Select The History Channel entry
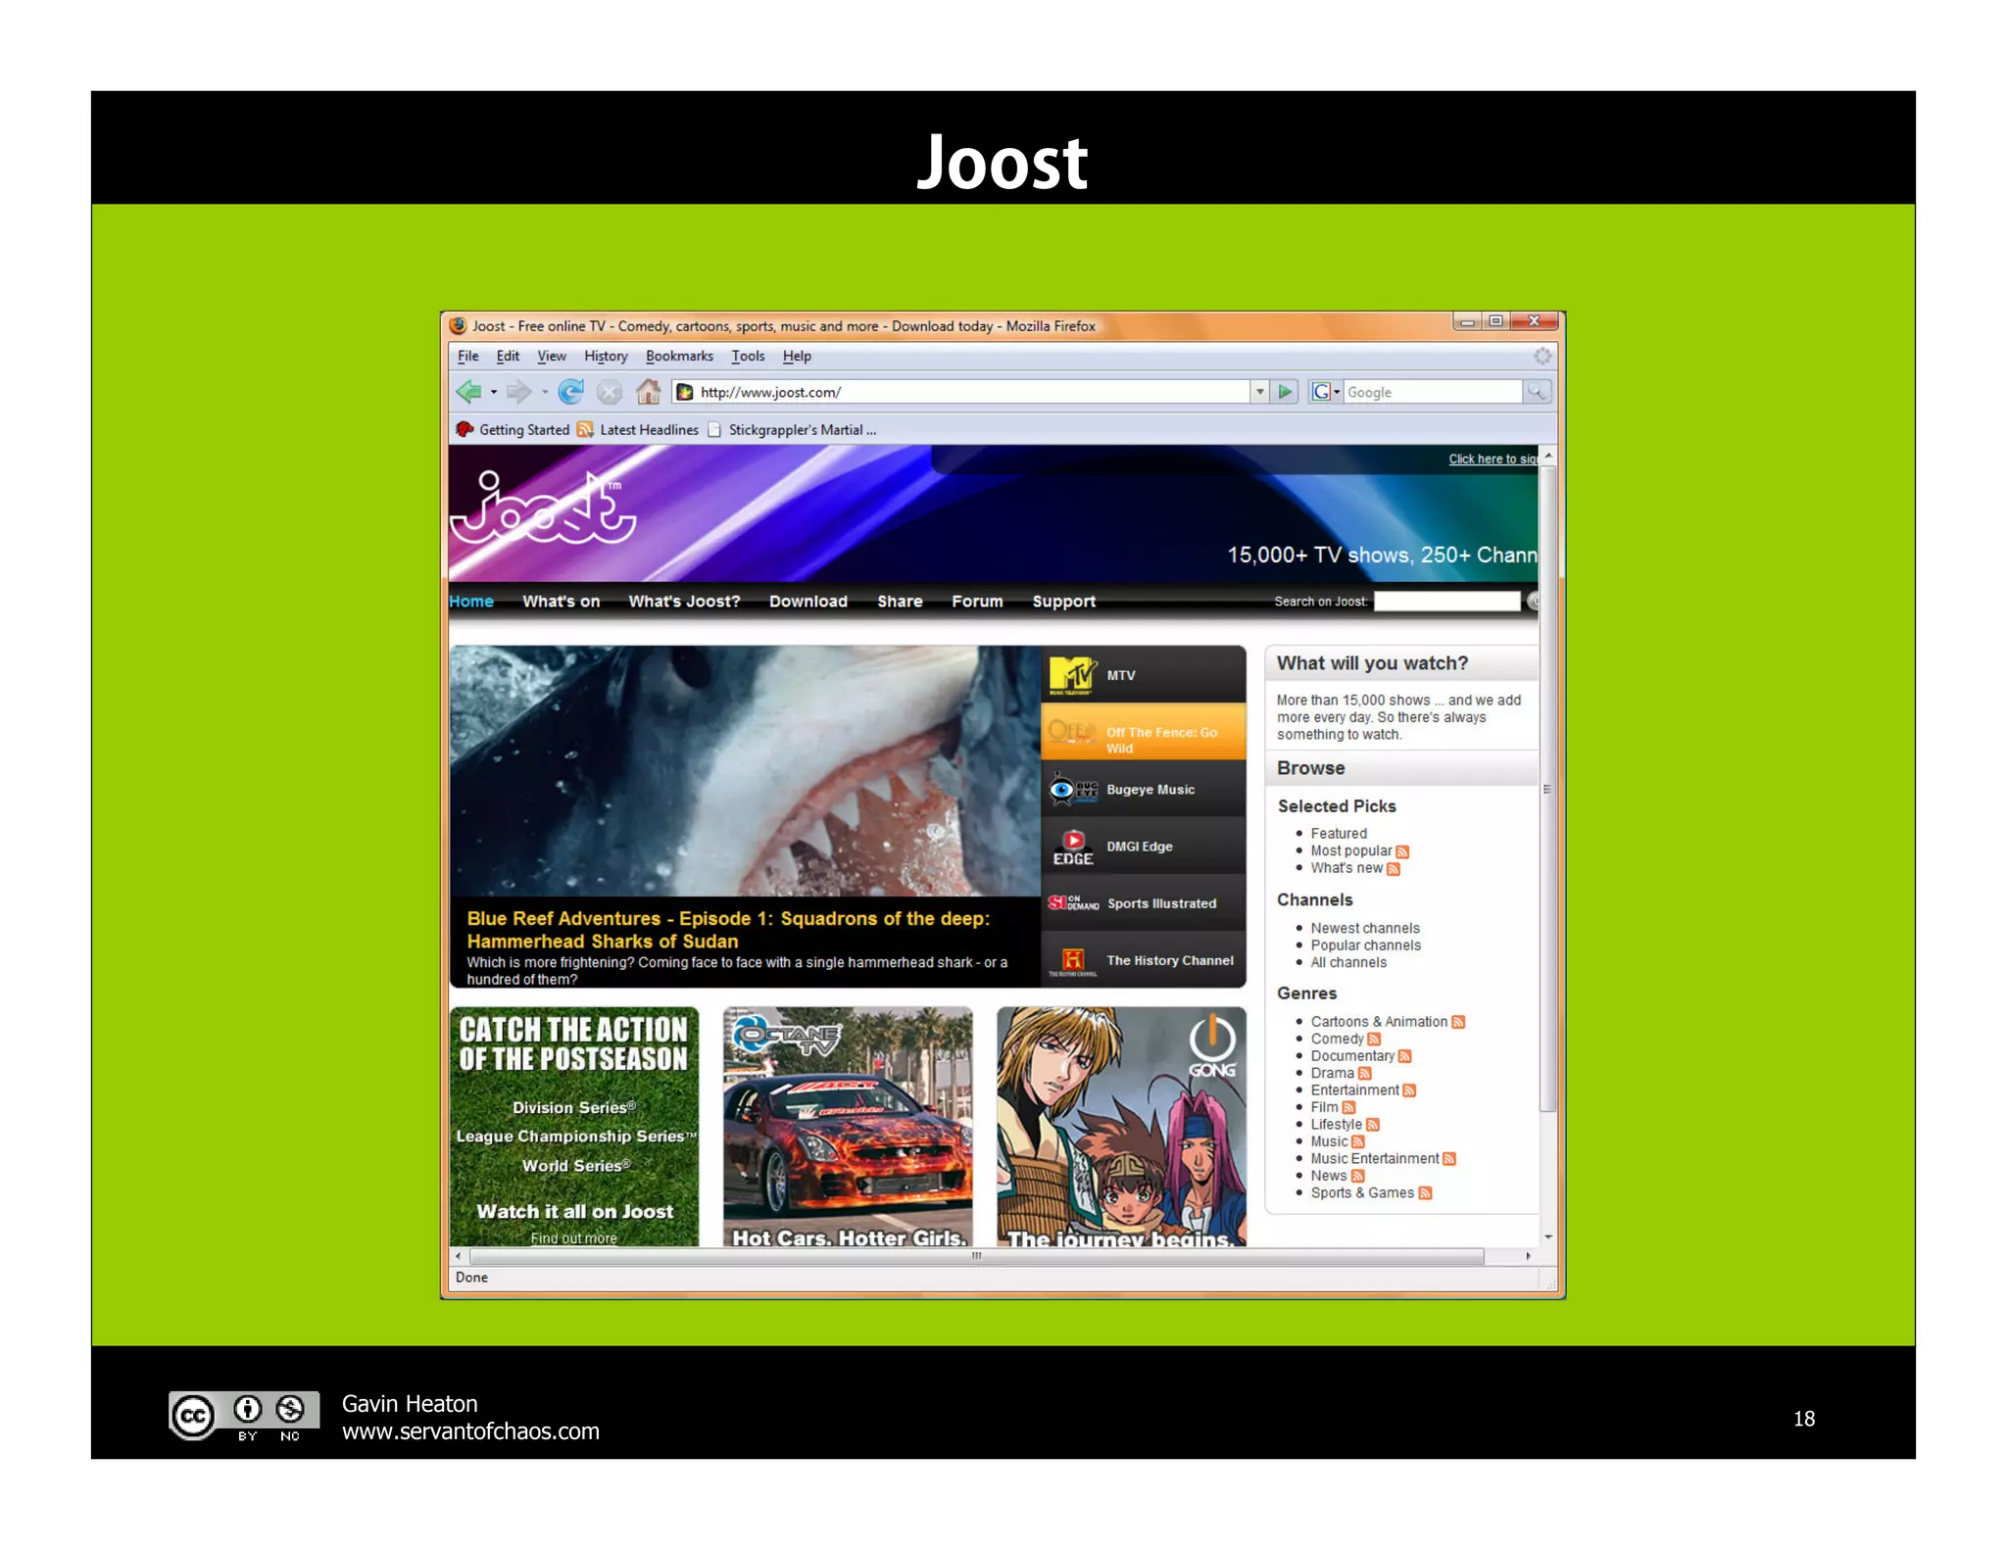 [1143, 959]
